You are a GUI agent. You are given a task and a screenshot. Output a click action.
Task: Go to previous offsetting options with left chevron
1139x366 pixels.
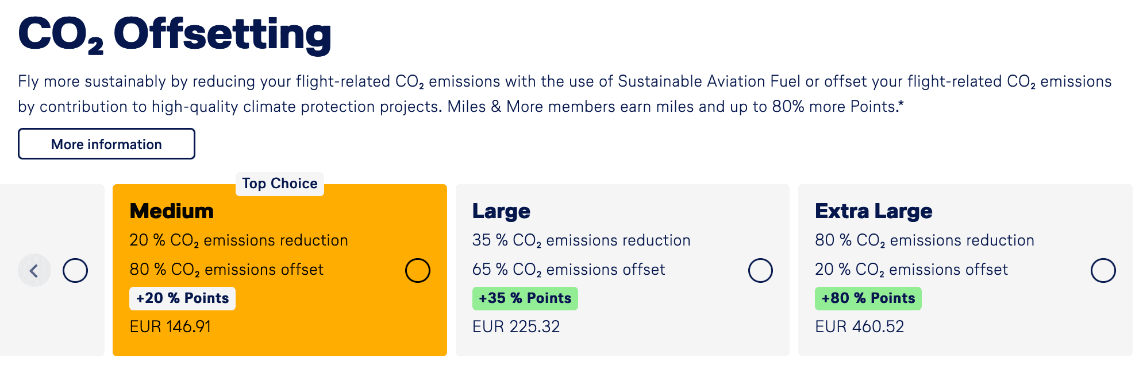(34, 270)
